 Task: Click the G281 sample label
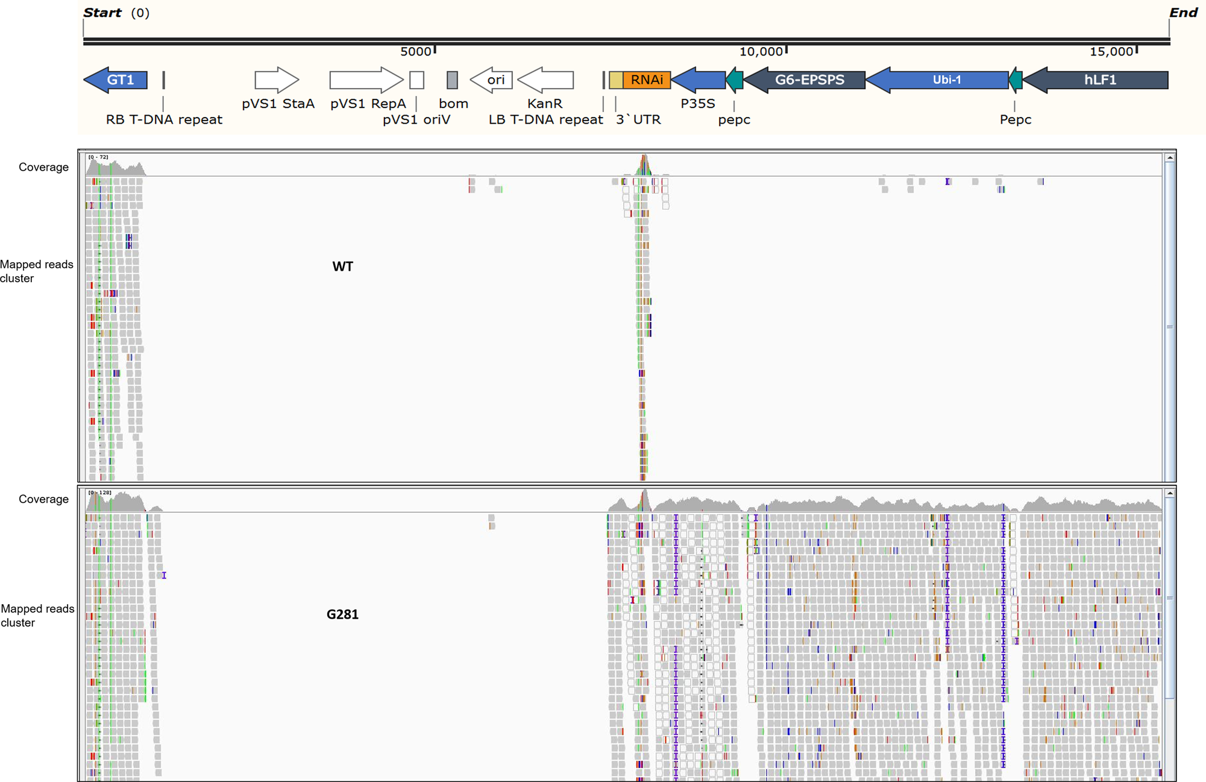pos(344,614)
